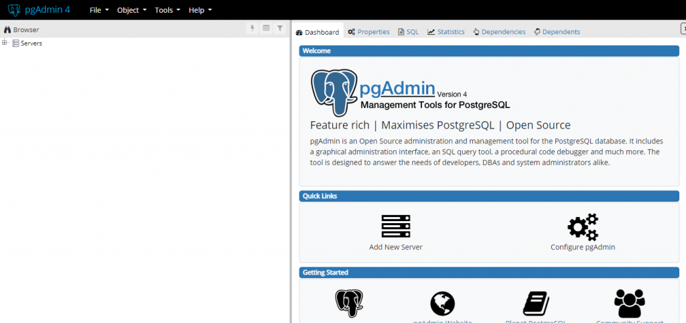Select the Servers tree item

pyautogui.click(x=31, y=44)
